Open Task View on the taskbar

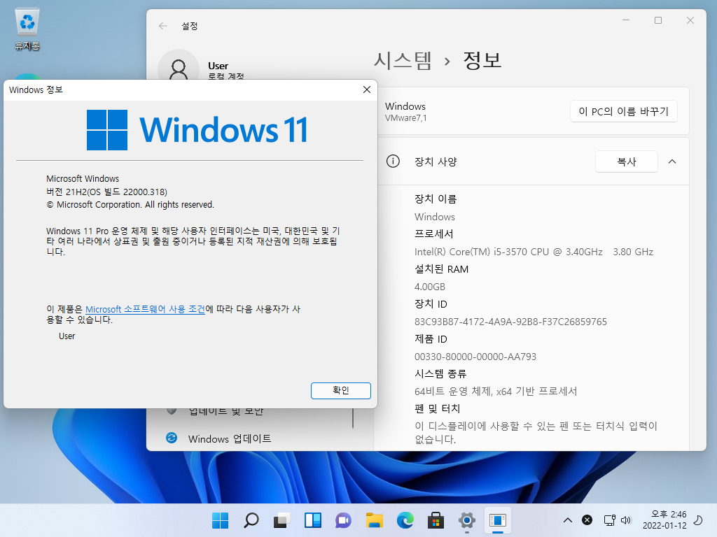click(x=281, y=520)
